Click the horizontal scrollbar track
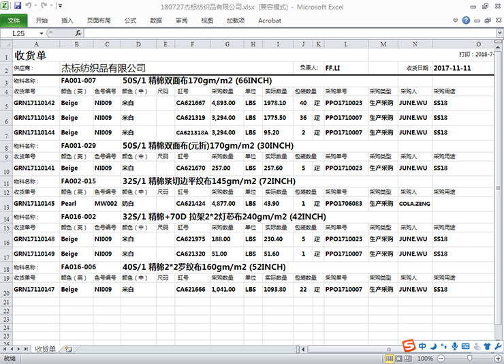 [x=353, y=349]
